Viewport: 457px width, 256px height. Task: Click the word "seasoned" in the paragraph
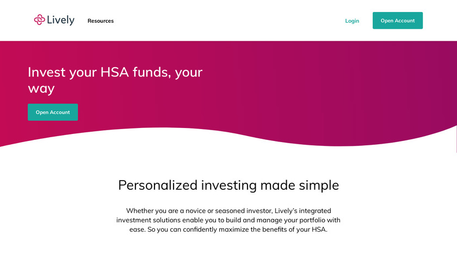click(x=229, y=210)
